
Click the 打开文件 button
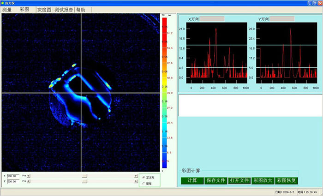click(x=239, y=180)
